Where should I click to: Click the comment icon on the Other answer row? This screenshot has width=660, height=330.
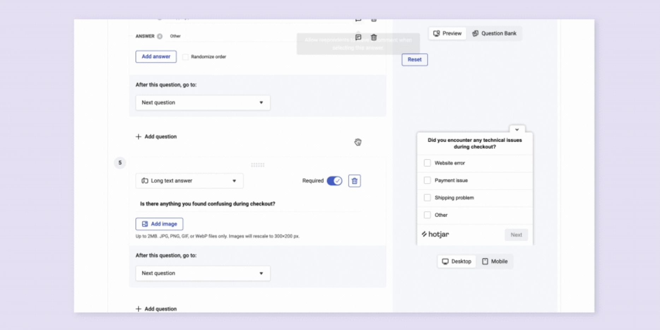click(x=358, y=37)
